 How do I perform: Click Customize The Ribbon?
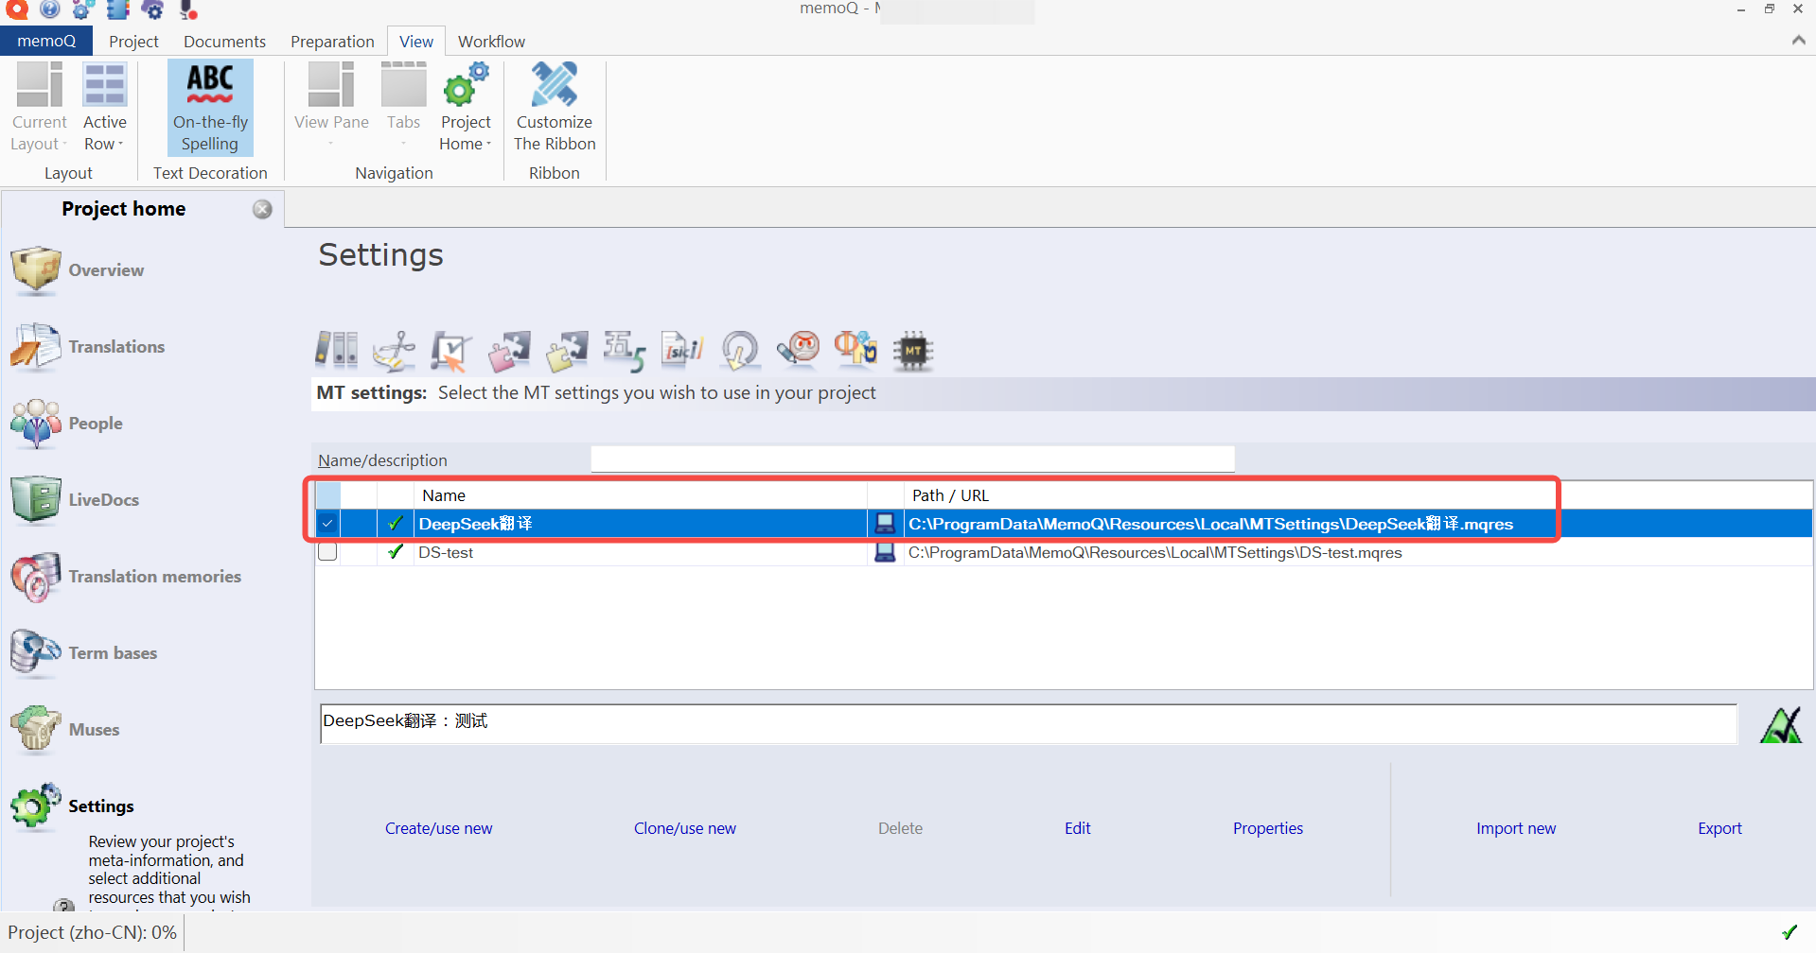coord(555,107)
